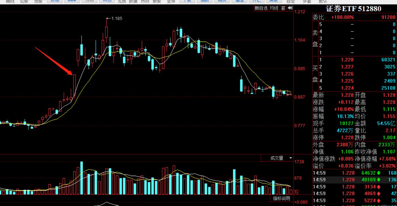The width and height of the screenshot is (397, 206).
Task: Toggle the 均线 moving average display
Action: tap(274, 8)
